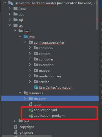
Task: Click the application-prod.yml Spring config icon
Action: pyautogui.click(x=31, y=116)
